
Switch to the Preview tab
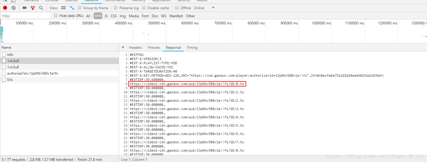tap(154, 48)
